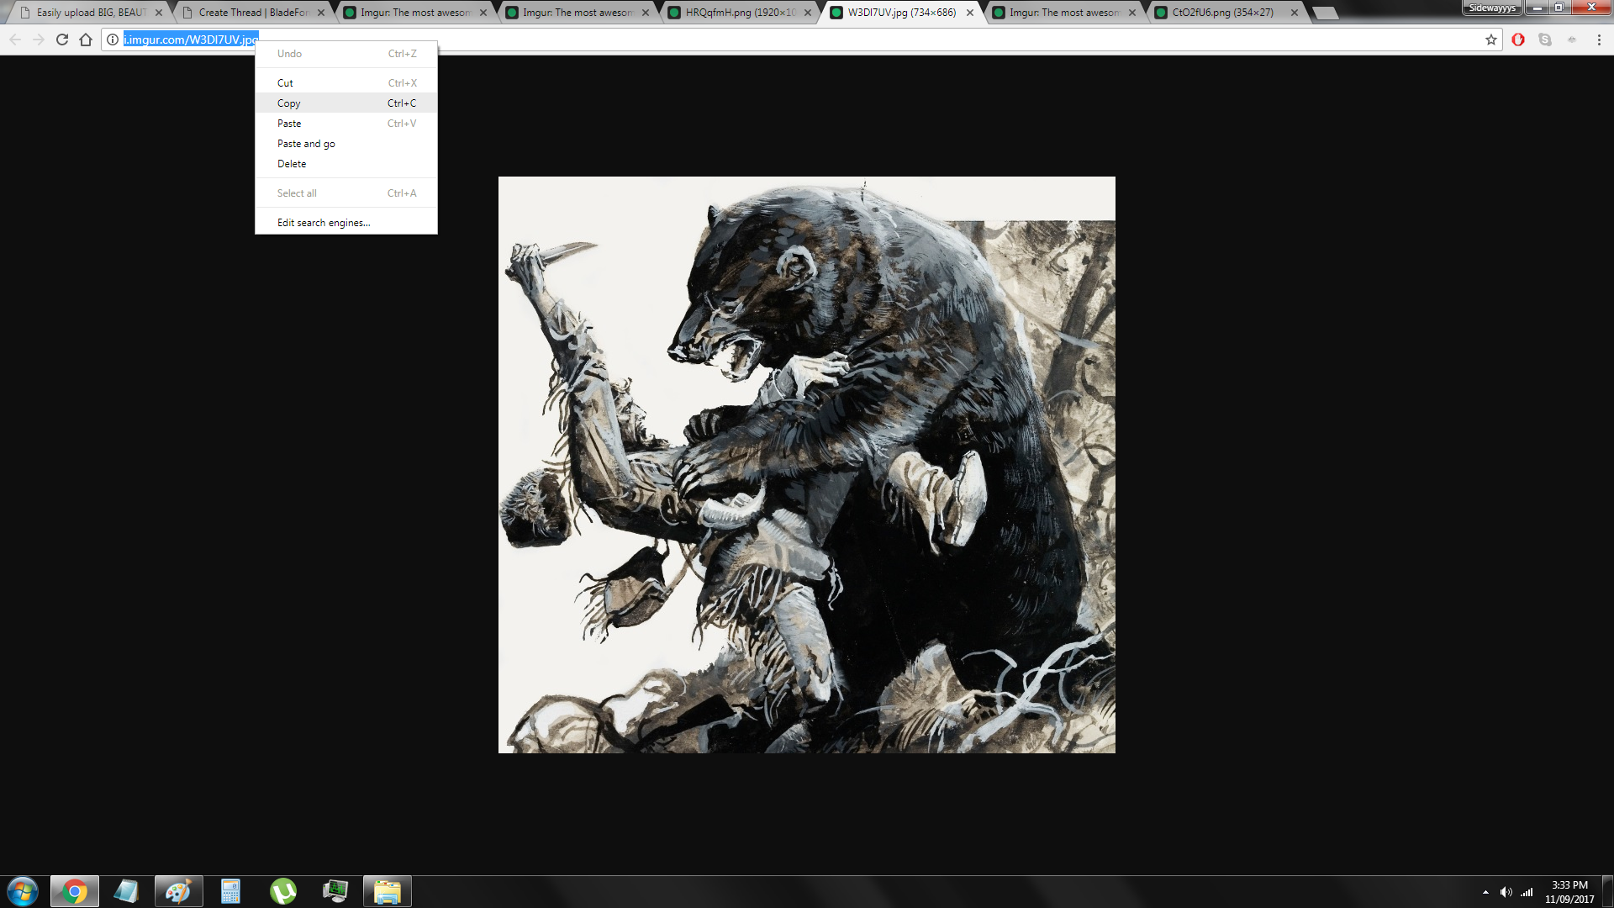
Task: Open the Calculator taskbar icon
Action: pos(230,891)
